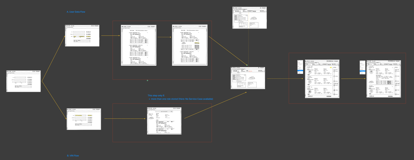The image size is (414, 160).
Task: Click the blue highlighted item in the menu beside the rightmost wireframe
Action: tap(363, 71)
